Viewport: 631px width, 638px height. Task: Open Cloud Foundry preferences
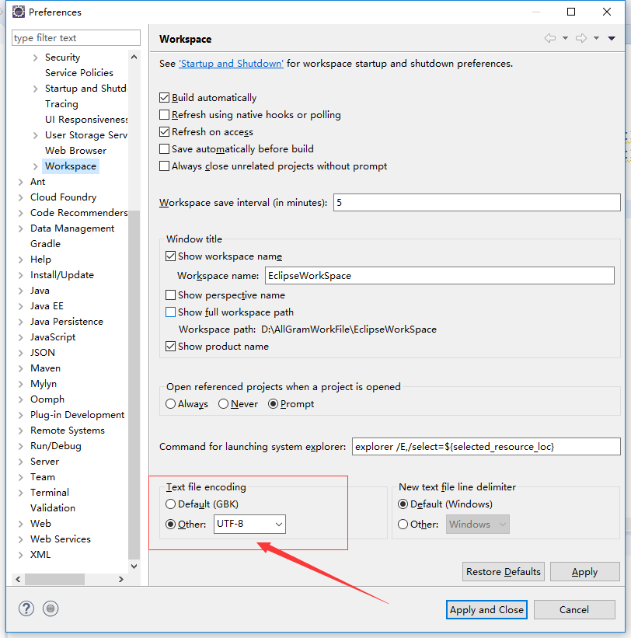(x=63, y=197)
